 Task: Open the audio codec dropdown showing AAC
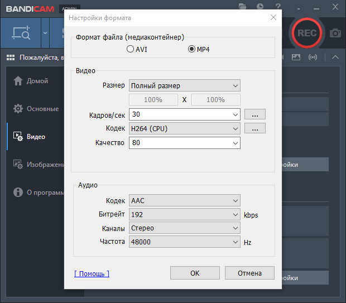pos(185,200)
